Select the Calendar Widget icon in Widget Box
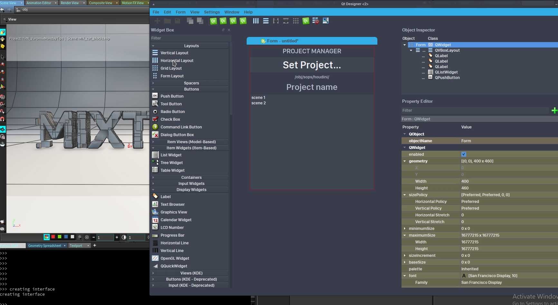The height and width of the screenshot is (305, 558). coord(155,220)
